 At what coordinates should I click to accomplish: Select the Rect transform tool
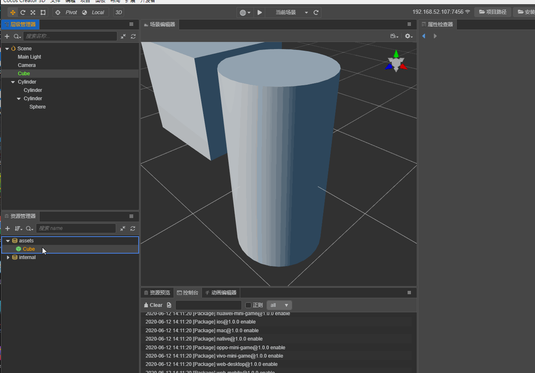43,12
